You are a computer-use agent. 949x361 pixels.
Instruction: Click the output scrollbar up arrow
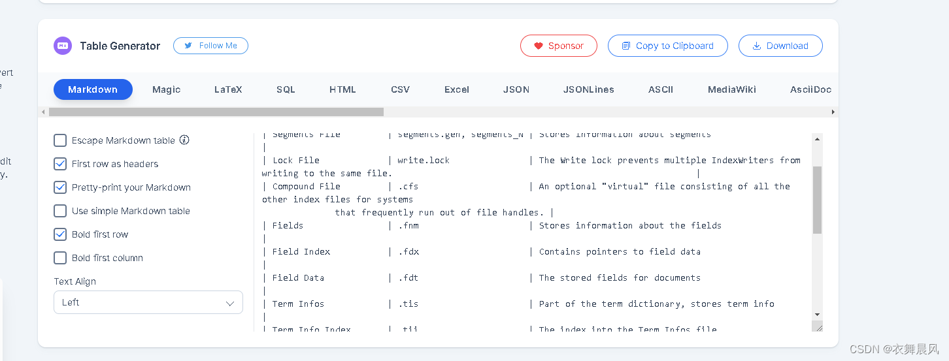(817, 138)
